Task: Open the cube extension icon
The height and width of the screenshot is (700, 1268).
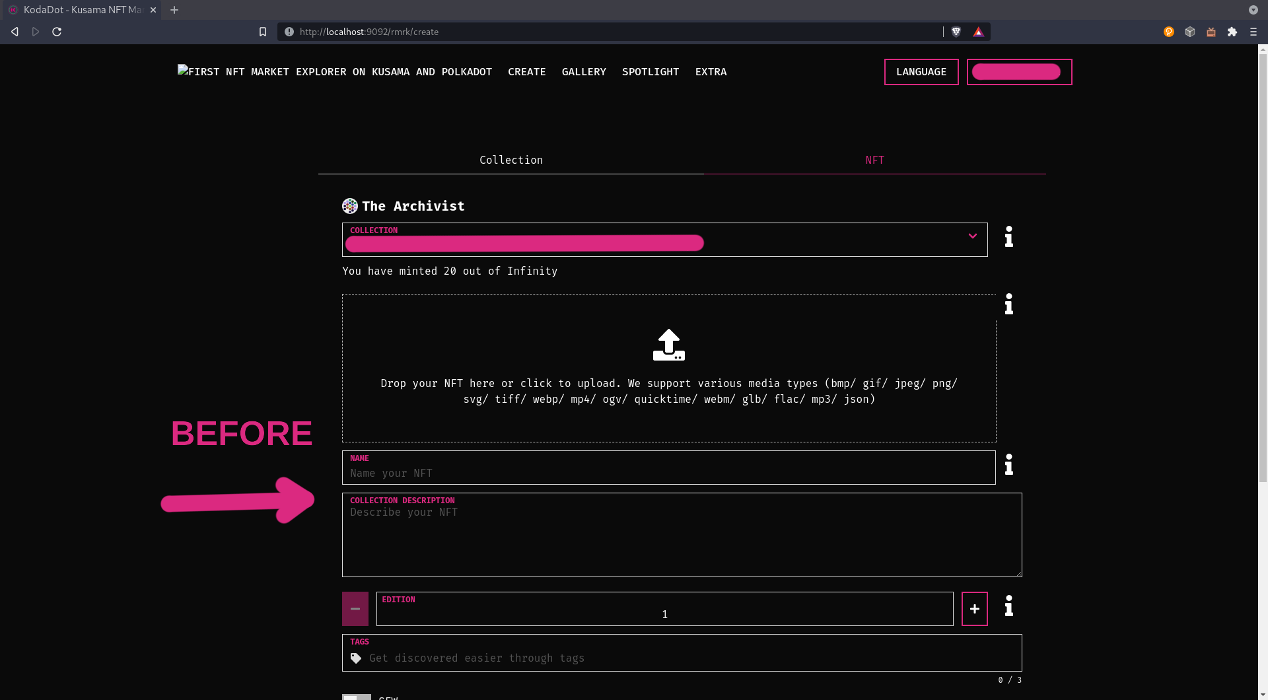Action: [x=1190, y=32]
